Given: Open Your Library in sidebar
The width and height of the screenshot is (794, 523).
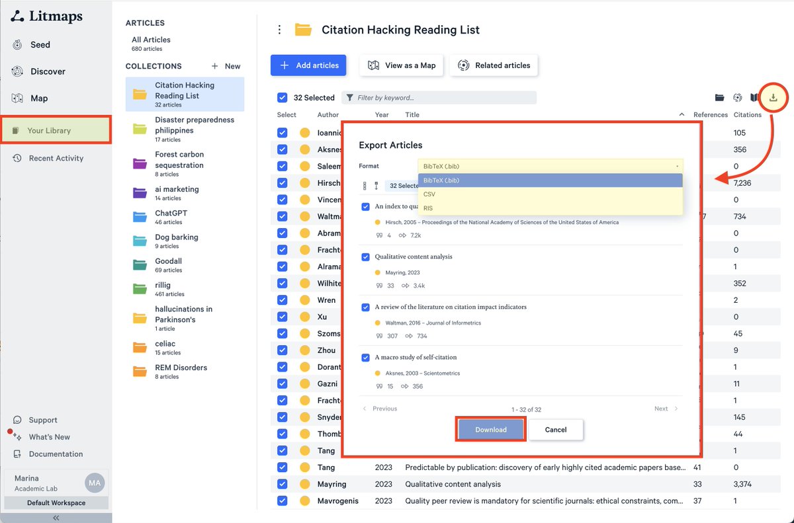Looking at the screenshot, I should (x=56, y=130).
